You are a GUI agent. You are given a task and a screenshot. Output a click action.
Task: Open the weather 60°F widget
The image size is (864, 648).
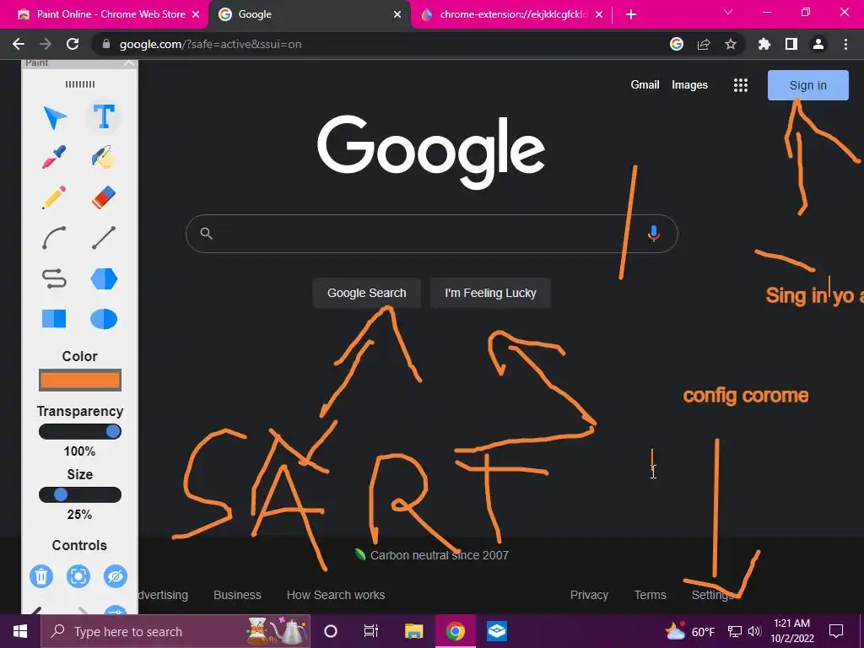coord(690,631)
